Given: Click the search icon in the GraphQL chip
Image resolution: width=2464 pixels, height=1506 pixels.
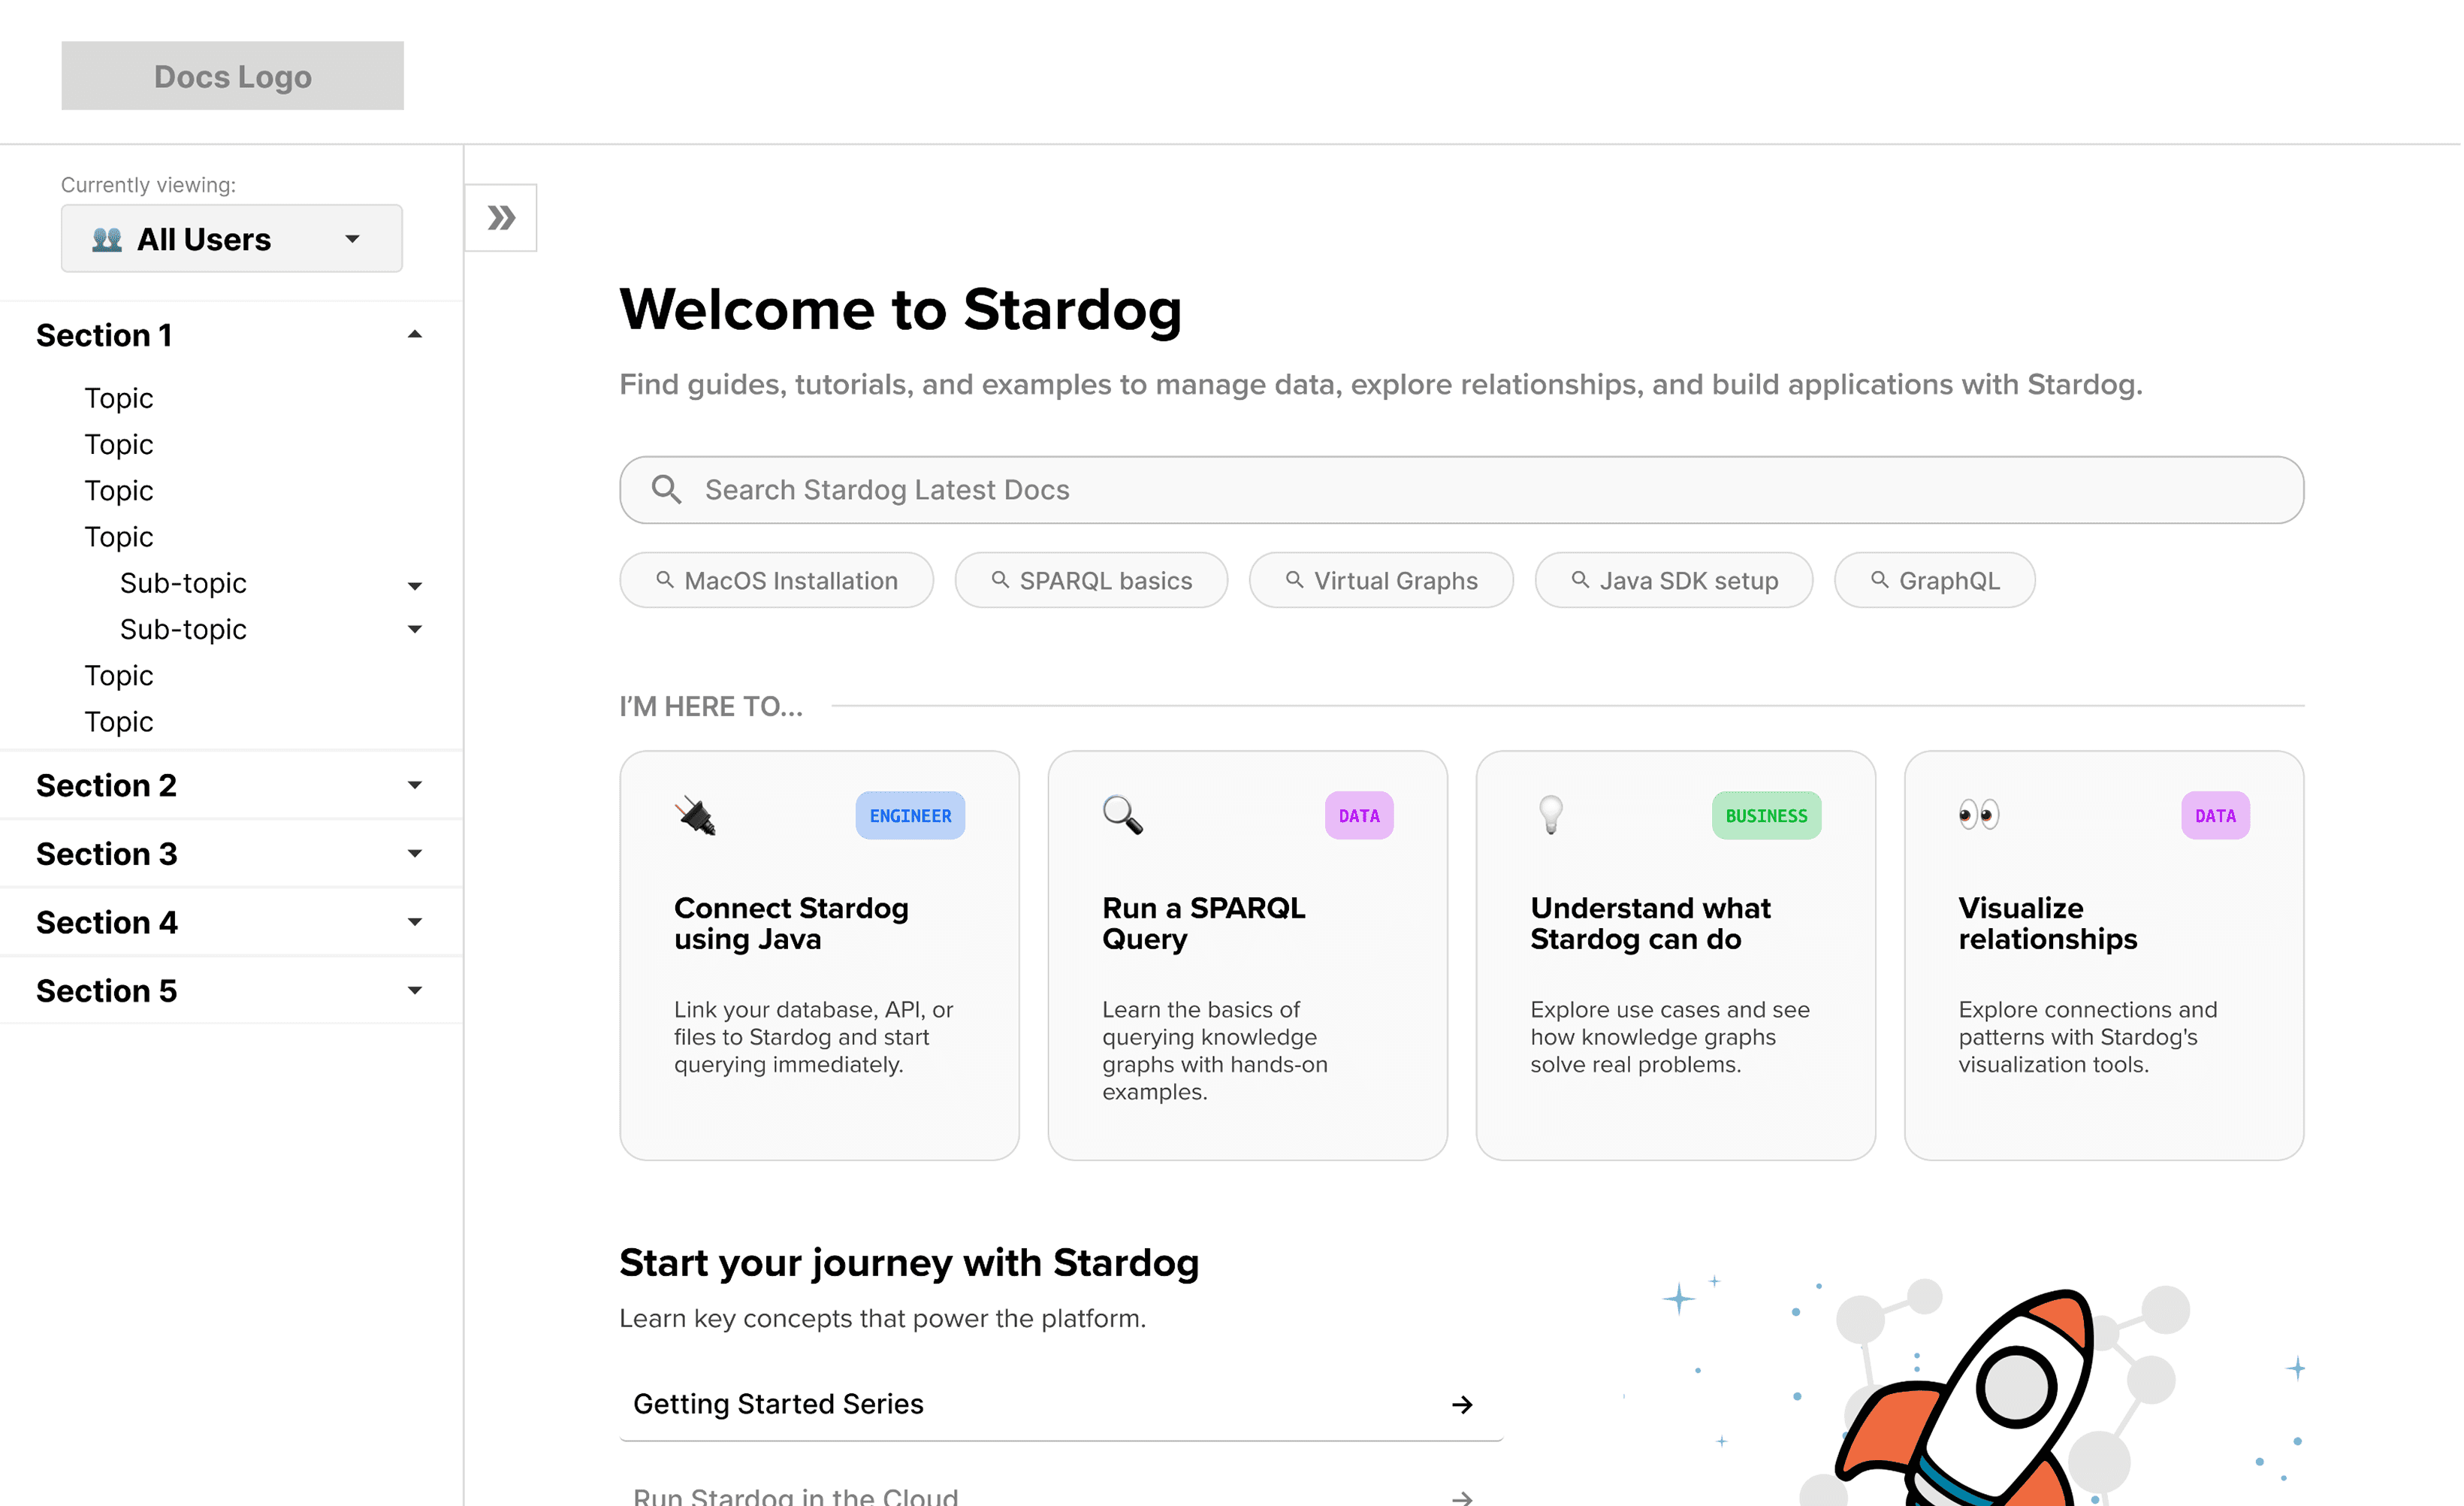Looking at the screenshot, I should click(1880, 580).
